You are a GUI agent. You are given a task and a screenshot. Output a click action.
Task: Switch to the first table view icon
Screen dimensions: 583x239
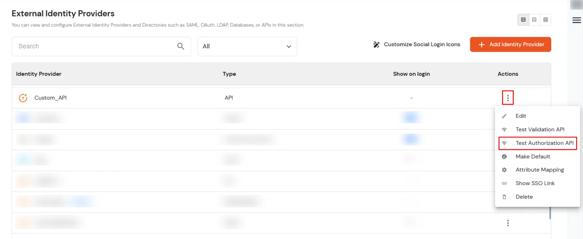(x=523, y=20)
